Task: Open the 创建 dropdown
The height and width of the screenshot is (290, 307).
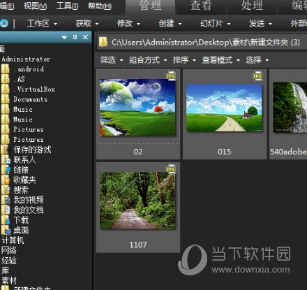Action: pyautogui.click(x=170, y=23)
